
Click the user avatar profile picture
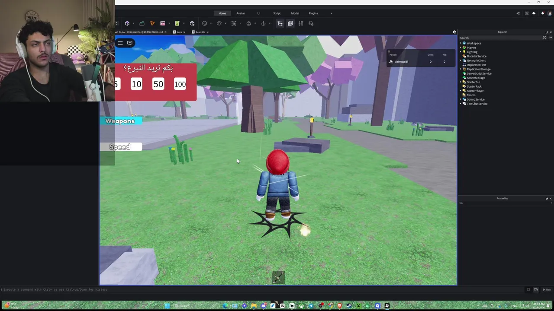550,13
